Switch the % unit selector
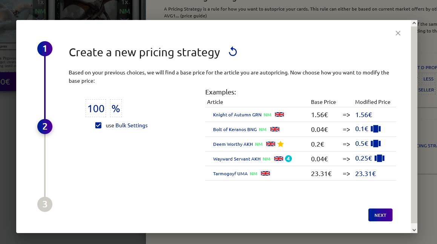 pos(116,108)
